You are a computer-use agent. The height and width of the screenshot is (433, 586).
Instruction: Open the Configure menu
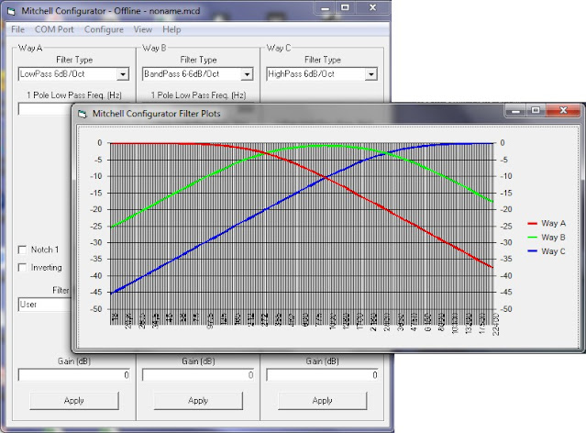click(x=104, y=29)
